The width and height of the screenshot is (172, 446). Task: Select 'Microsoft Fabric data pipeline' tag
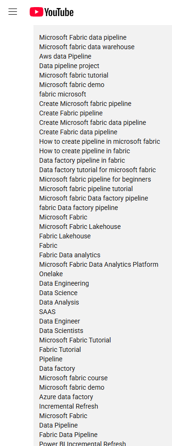pyautogui.click(x=83, y=37)
